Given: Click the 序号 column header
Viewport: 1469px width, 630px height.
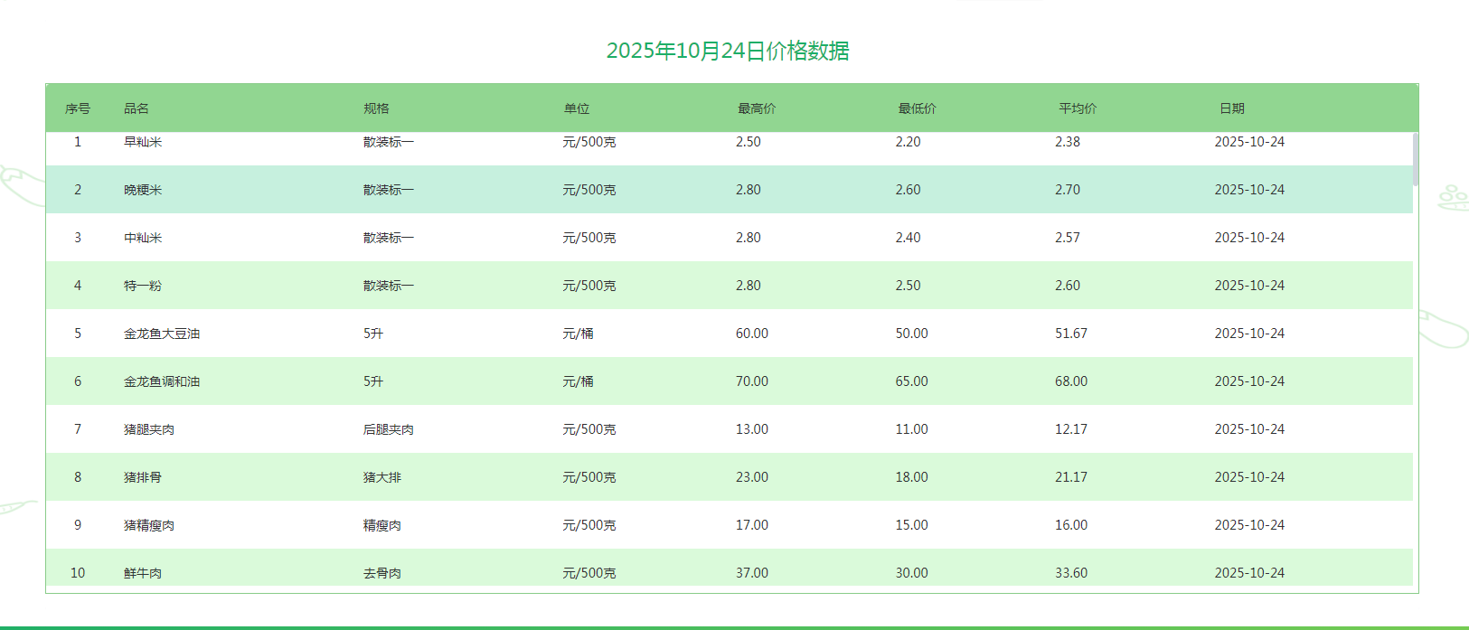Looking at the screenshot, I should pyautogui.click(x=78, y=108).
